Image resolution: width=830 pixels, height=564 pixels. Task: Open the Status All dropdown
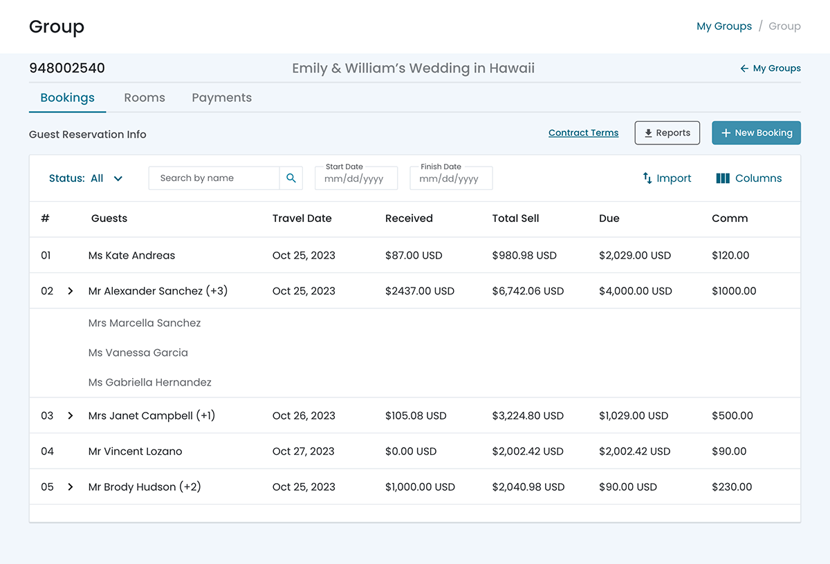tap(86, 178)
